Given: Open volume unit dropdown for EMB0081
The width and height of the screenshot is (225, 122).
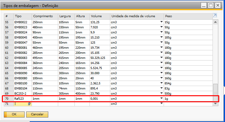Looking at the screenshot, I should (x=161, y=47).
